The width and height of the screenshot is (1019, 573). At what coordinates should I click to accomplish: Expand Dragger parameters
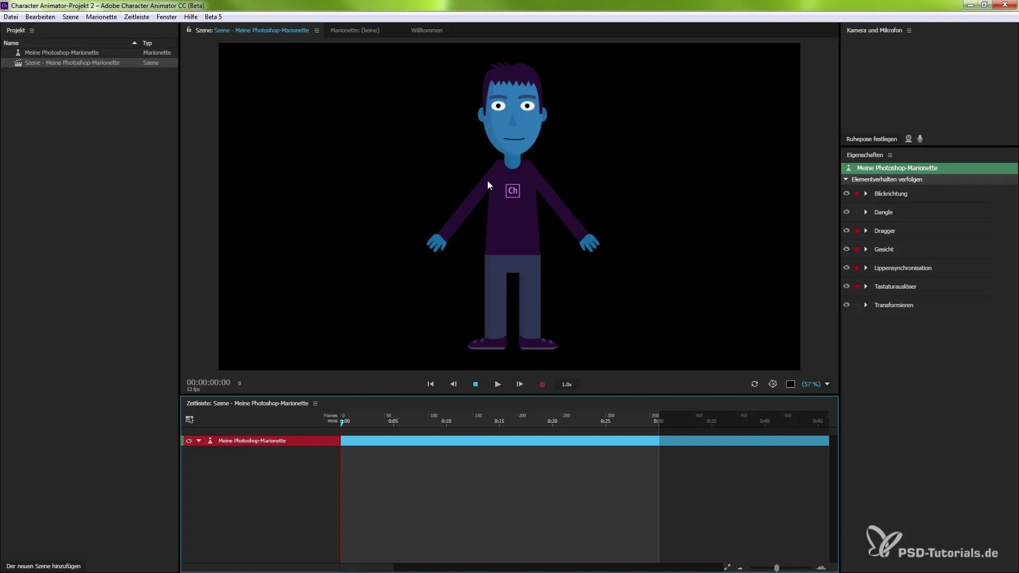(866, 231)
